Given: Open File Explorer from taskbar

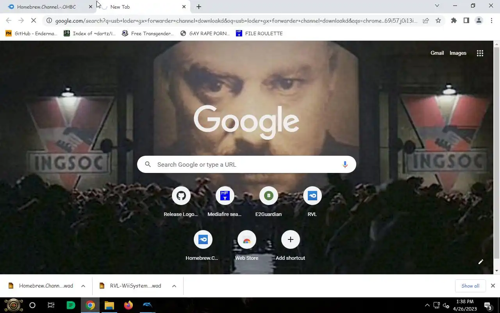Looking at the screenshot, I should tap(109, 305).
